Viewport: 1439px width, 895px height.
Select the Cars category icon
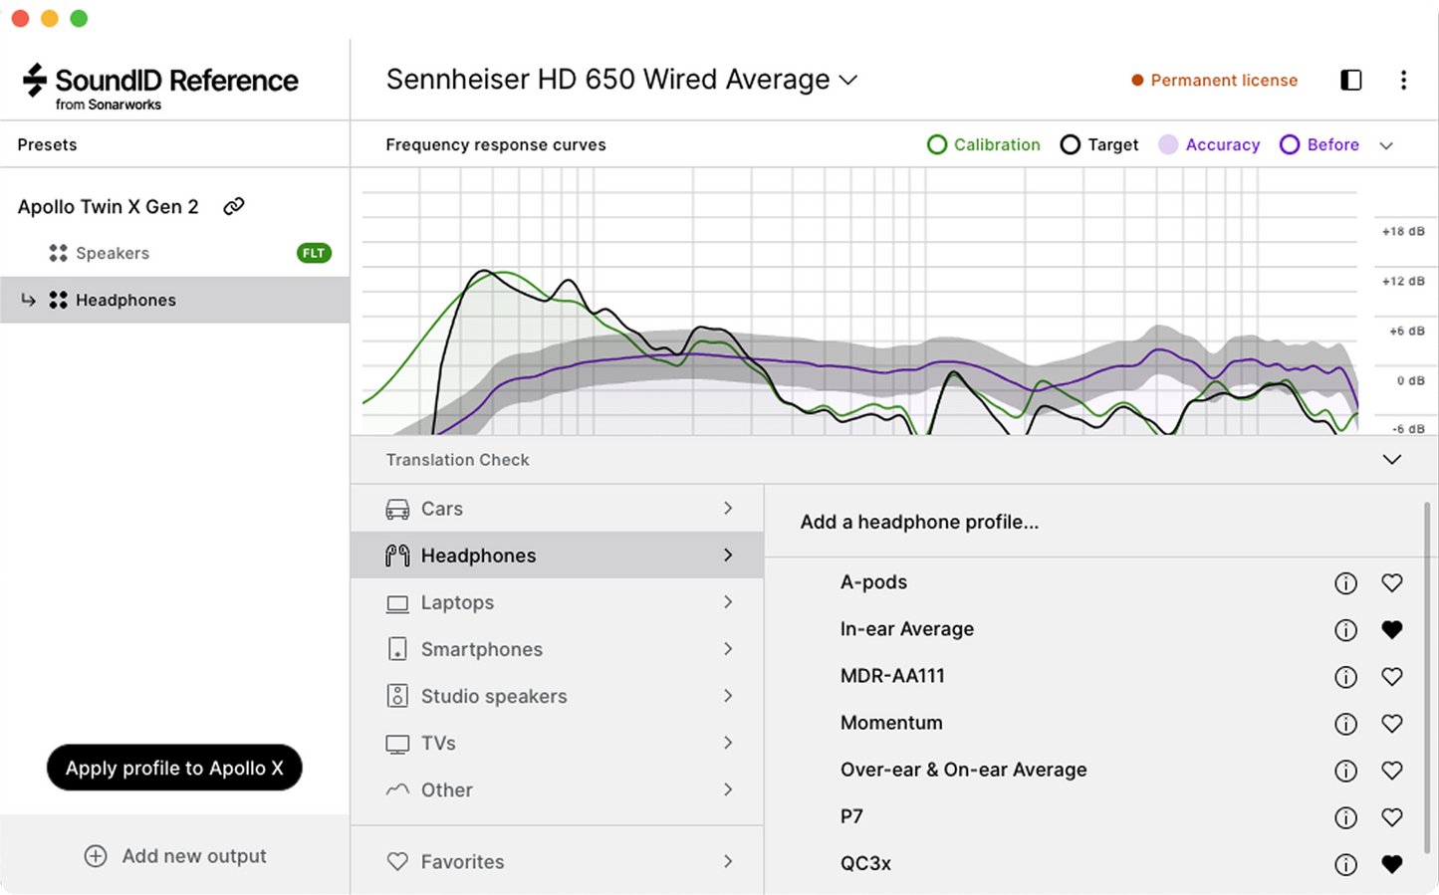(397, 508)
